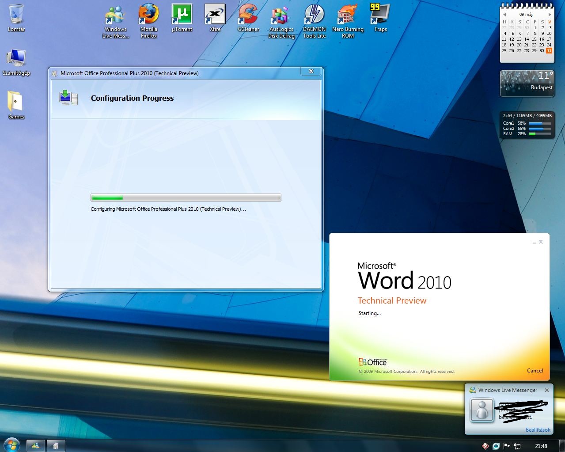Close the Word 2010 splash screen
The height and width of the screenshot is (452, 565).
tap(541, 242)
